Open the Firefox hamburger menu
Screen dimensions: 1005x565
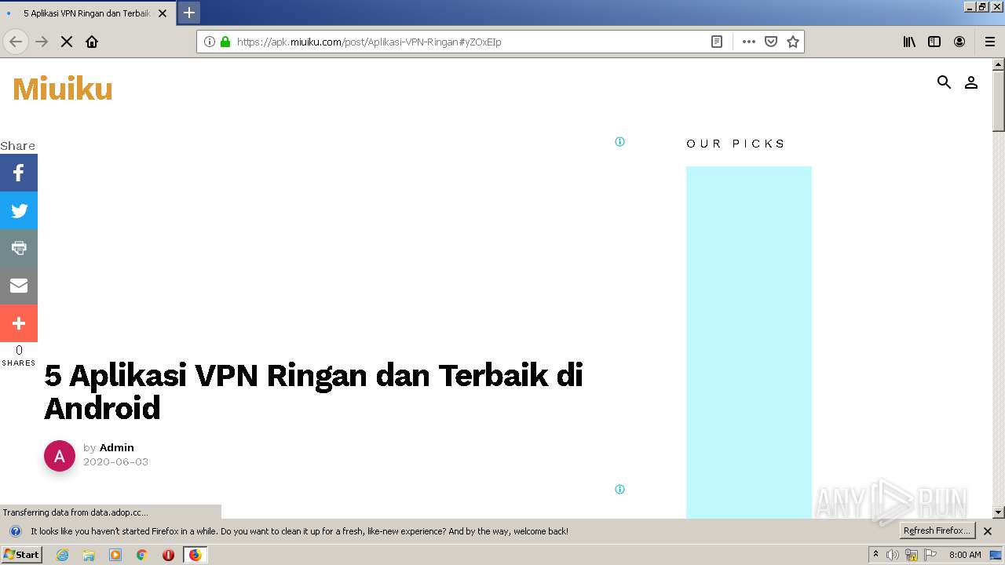click(x=990, y=42)
